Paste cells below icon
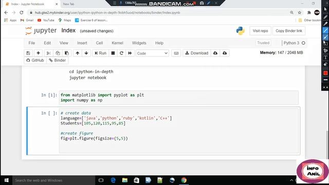 click(x=67, y=53)
